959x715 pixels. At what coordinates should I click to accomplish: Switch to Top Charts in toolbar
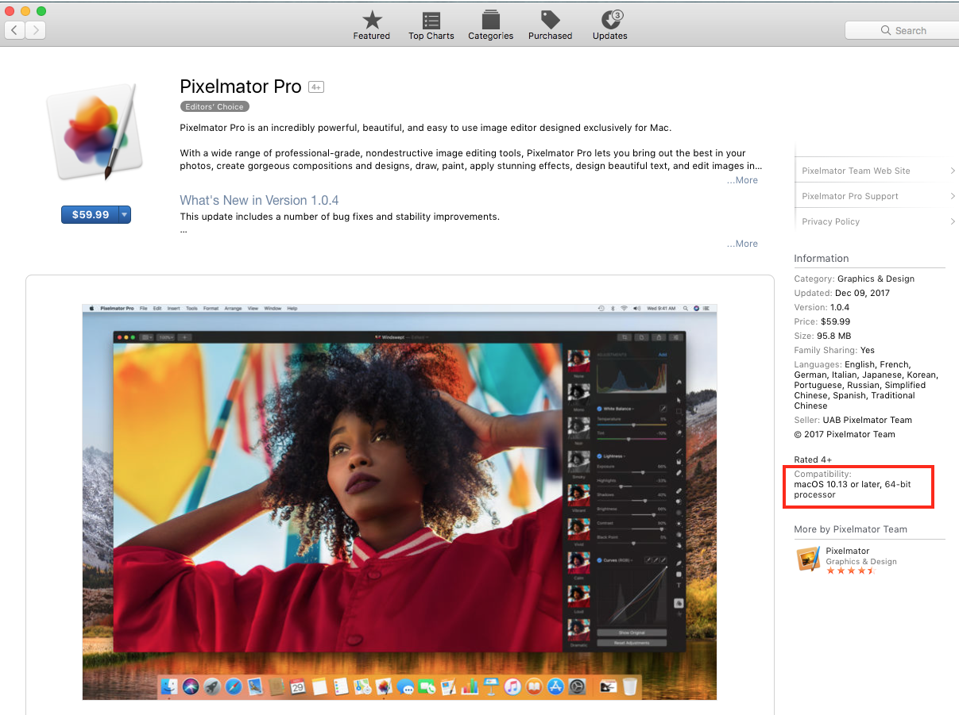coord(431,26)
